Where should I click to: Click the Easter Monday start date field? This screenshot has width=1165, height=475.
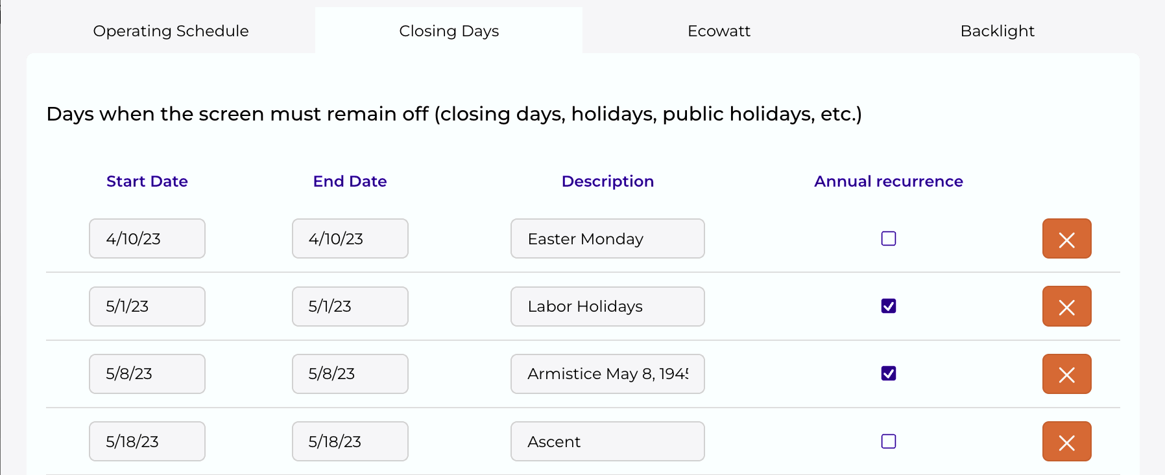[147, 239]
